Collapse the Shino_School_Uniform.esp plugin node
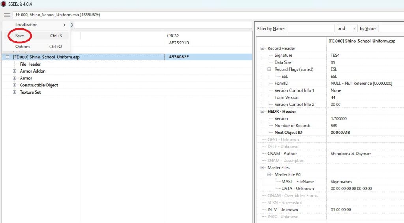Image resolution: width=404 pixels, height=223 pixels. point(7,57)
